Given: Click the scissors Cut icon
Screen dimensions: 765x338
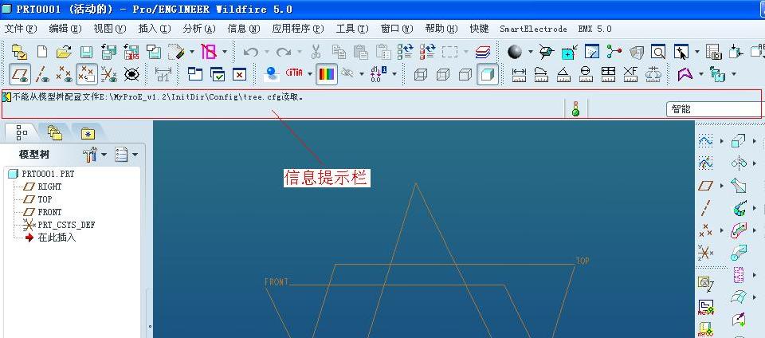Looking at the screenshot, I should [x=316, y=51].
